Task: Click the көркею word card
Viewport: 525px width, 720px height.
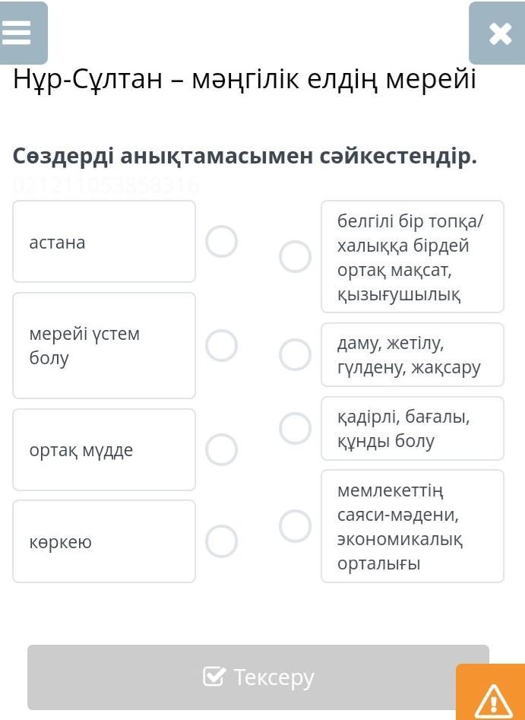Action: coord(104,541)
